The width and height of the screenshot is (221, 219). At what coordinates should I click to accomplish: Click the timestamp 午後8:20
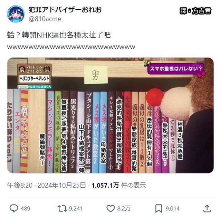(x=20, y=185)
